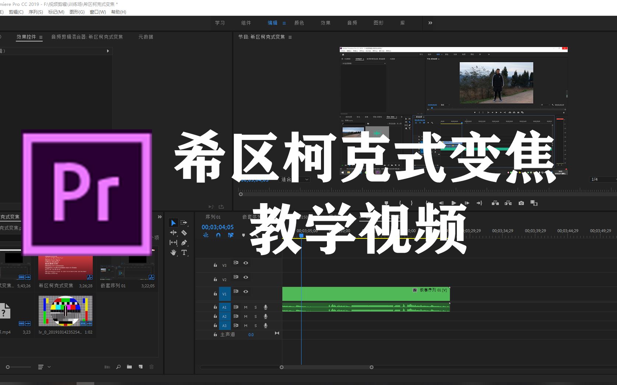Viewport: 617px width, 385px height.
Task: Mute audio track A1
Action: (x=246, y=307)
